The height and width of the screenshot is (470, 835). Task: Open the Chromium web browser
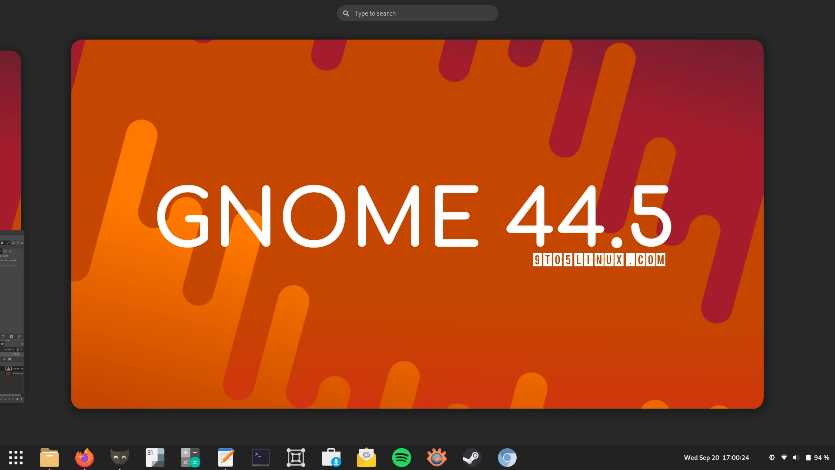[507, 457]
